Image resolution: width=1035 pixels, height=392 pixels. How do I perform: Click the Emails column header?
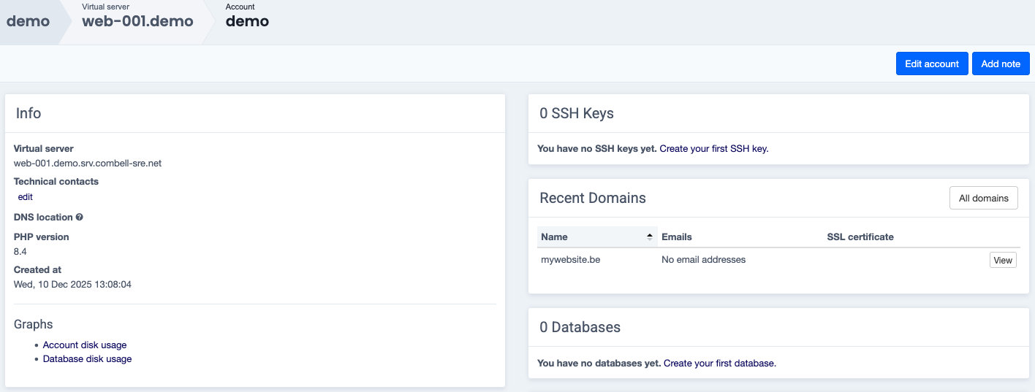click(x=676, y=237)
